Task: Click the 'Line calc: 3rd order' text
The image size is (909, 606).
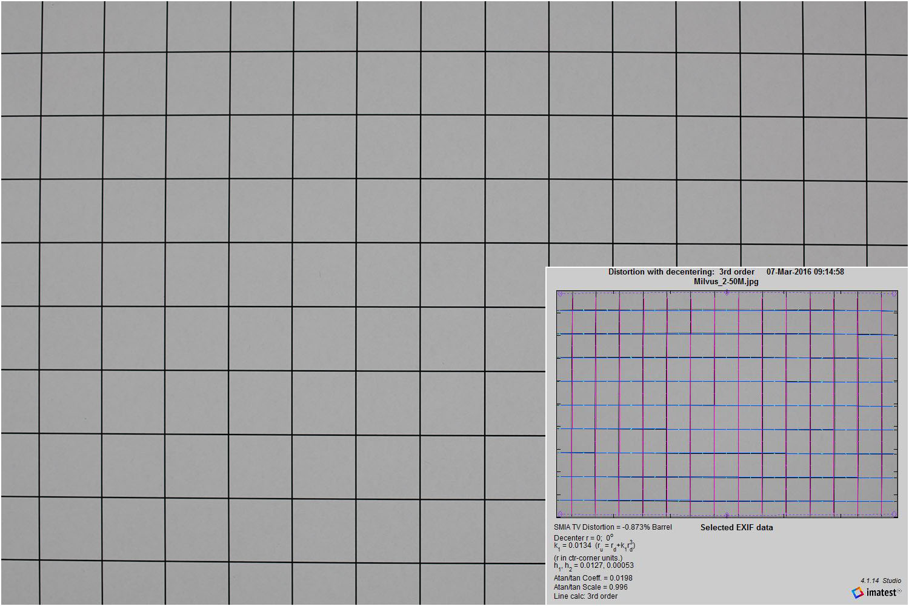Action: point(585,596)
